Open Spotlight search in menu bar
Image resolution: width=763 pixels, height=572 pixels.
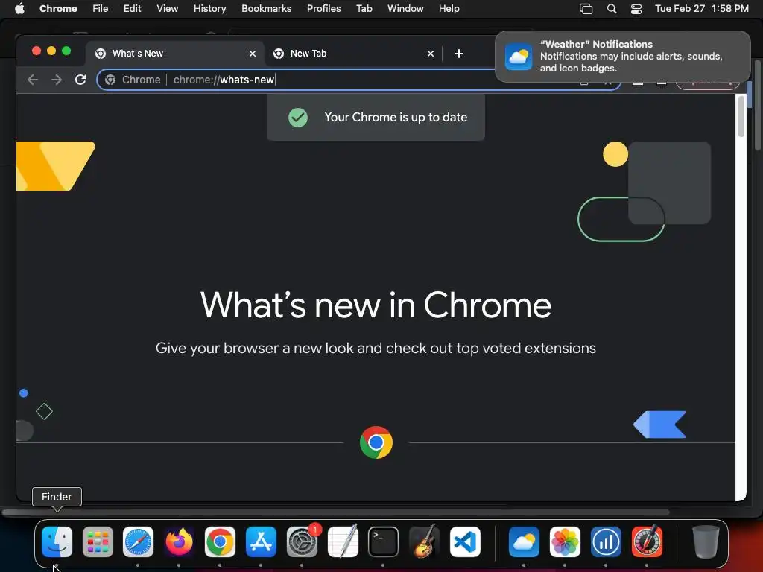[612, 9]
